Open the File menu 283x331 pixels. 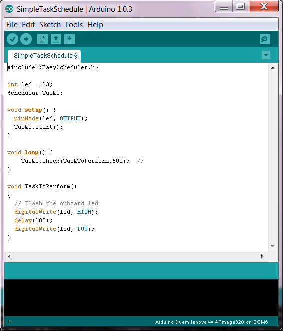(x=12, y=25)
